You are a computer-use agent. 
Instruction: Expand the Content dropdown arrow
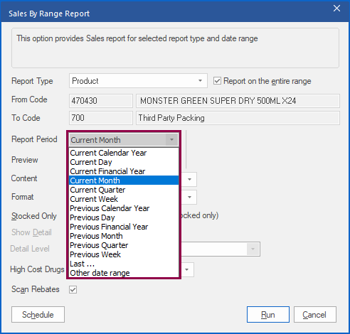[189, 179]
